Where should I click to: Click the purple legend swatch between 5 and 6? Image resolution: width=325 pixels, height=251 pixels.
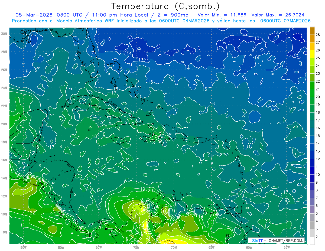(312, 210)
